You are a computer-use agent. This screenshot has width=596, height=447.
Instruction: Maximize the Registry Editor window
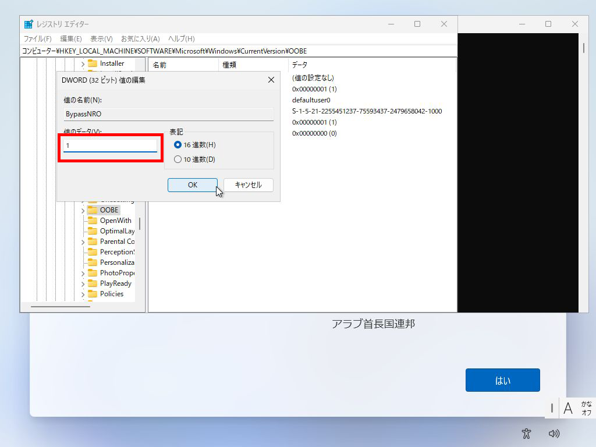click(417, 24)
